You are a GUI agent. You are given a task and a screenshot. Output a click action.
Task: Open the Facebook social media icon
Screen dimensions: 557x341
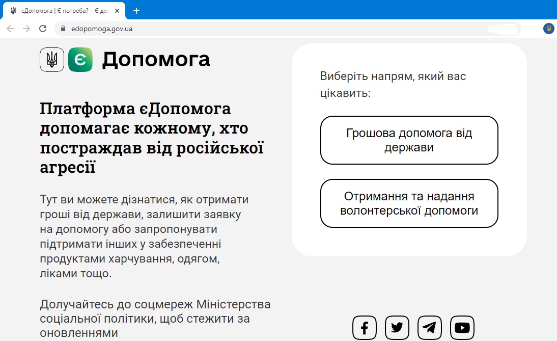point(365,327)
